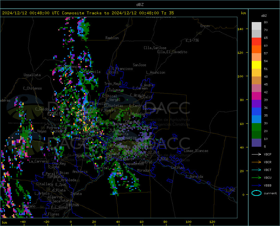Viewport: 280px width, 226px height.
Task: Click the 'C_Chilenos' map label
Action: (x=32, y=88)
